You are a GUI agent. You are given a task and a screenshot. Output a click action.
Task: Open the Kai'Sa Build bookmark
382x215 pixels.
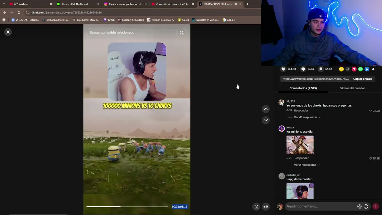[x=56, y=20]
